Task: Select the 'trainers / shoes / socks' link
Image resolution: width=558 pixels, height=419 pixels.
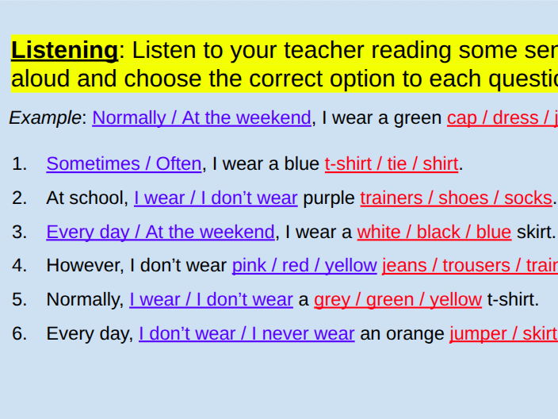Action: [456, 198]
